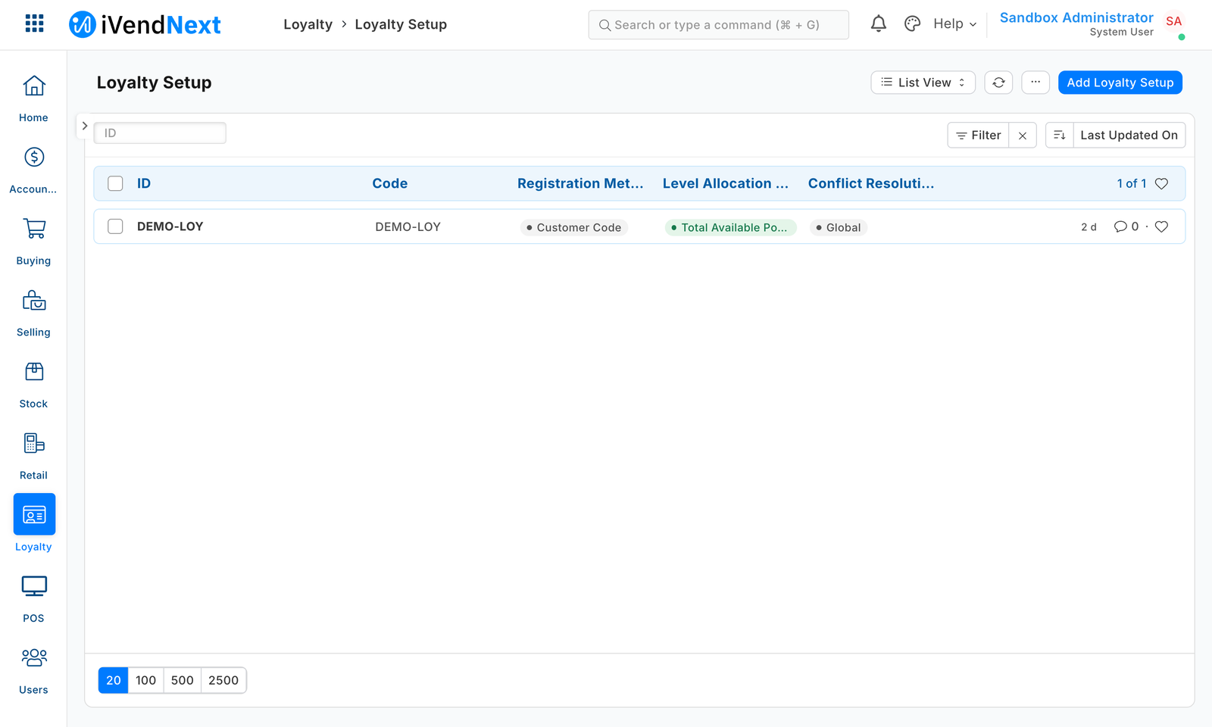Click Conflict Resoluti... column header
This screenshot has height=727, width=1212.
coord(871,183)
